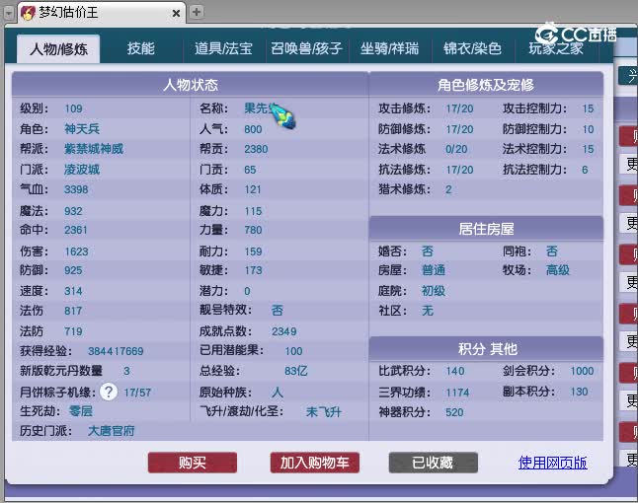
Task: Select the 猎术修炼 value 2
Action: (448, 189)
